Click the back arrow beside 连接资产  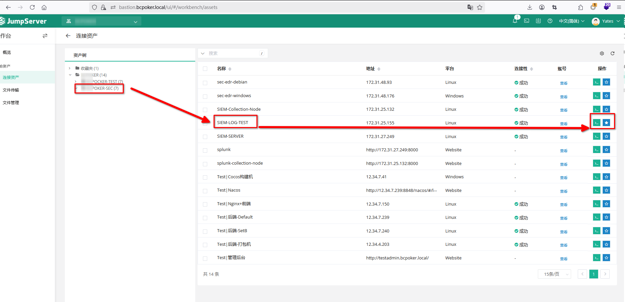pos(68,36)
